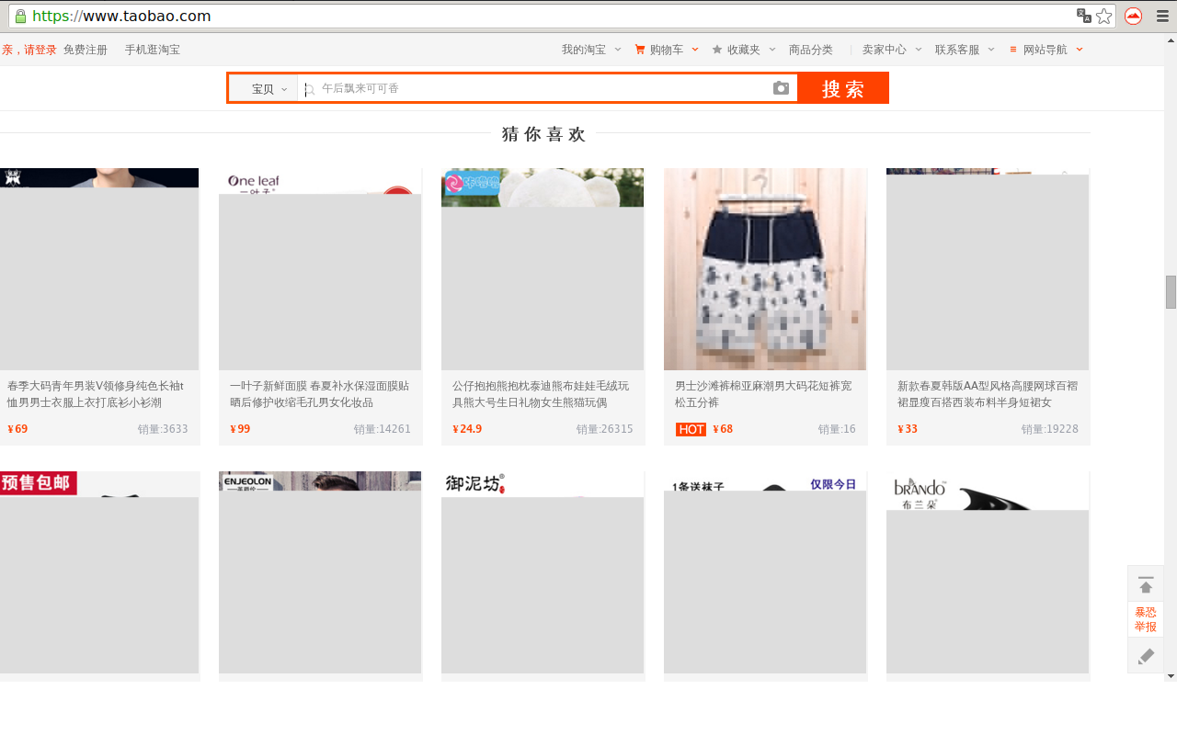Open the translate icon in address bar
Screen dimensions: 1177x735
(1084, 17)
